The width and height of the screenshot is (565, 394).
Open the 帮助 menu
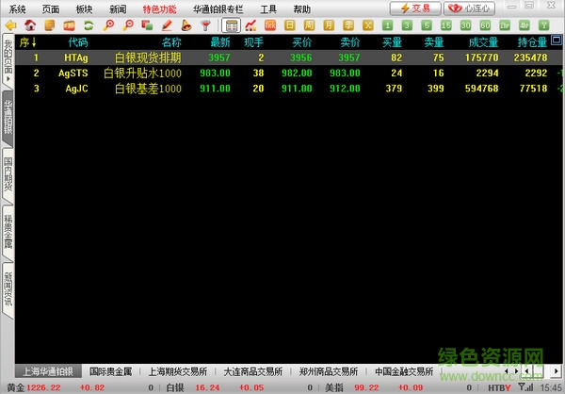click(302, 9)
